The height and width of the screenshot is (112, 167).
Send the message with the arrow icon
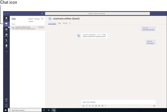point(154,106)
